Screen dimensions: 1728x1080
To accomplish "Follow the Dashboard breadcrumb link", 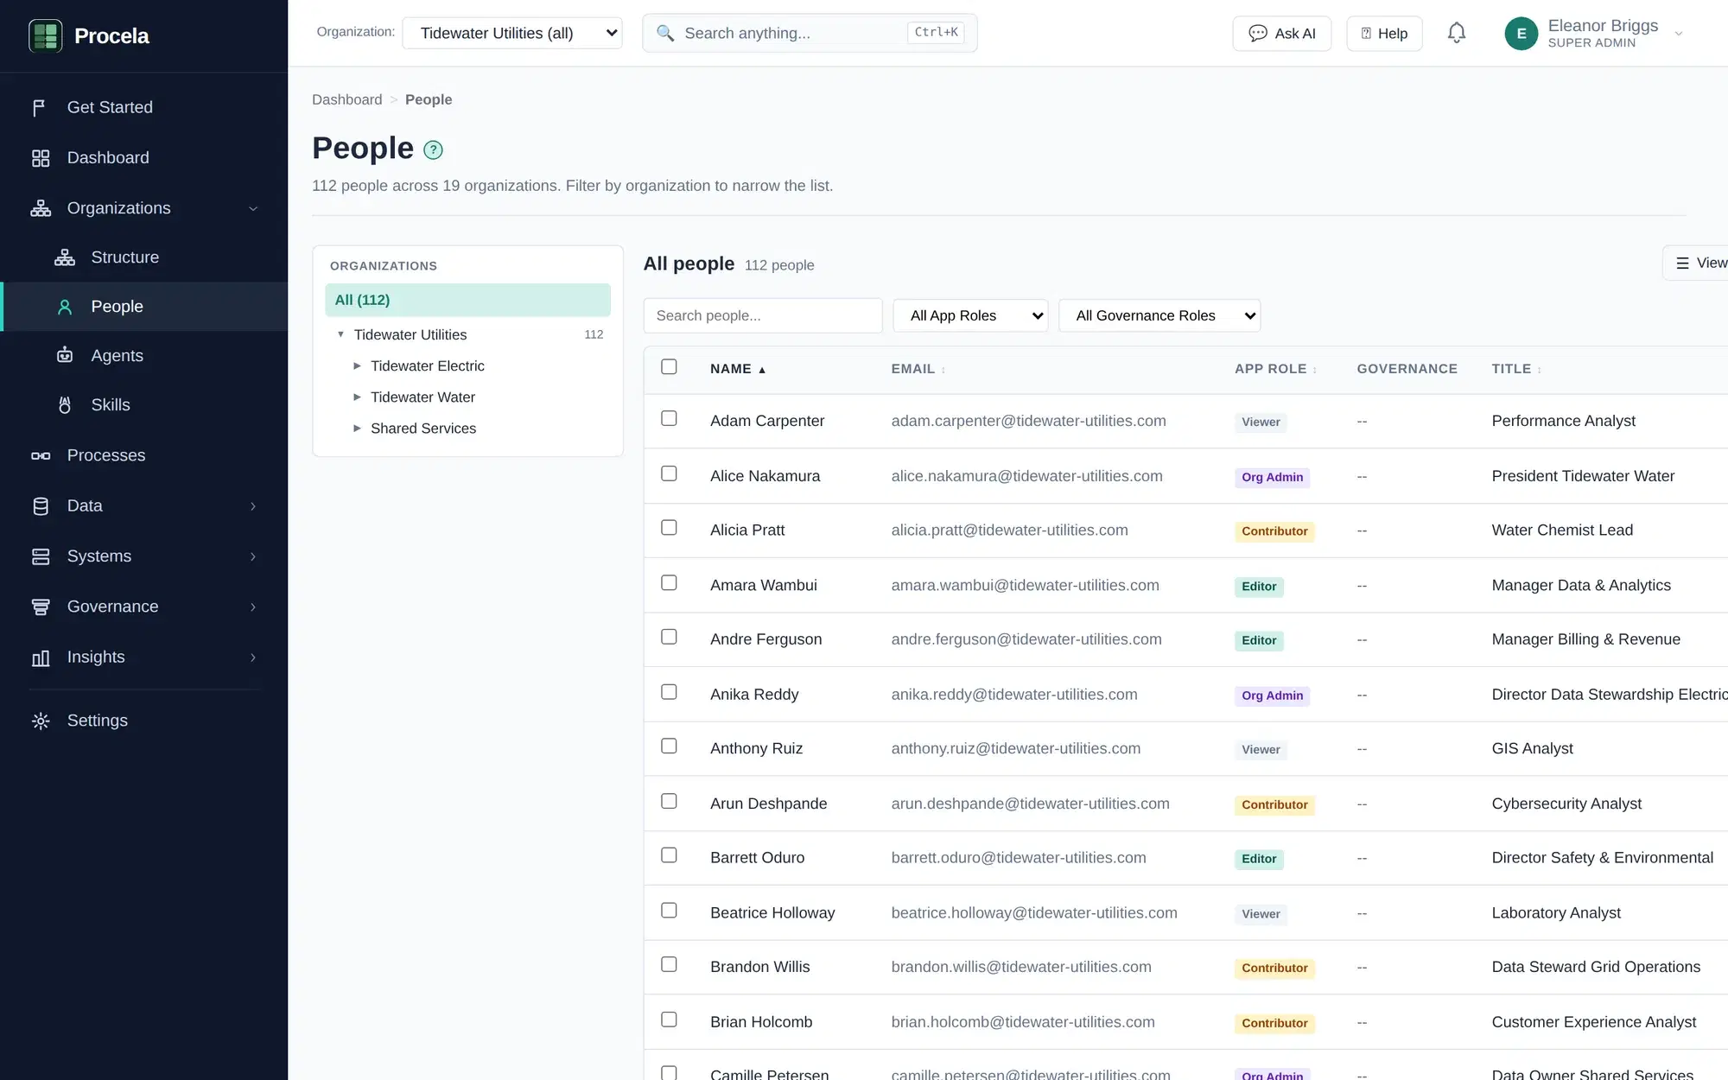I will 346,99.
